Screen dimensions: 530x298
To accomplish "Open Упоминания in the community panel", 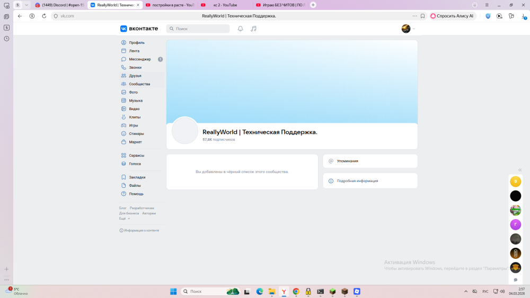I will [370, 161].
